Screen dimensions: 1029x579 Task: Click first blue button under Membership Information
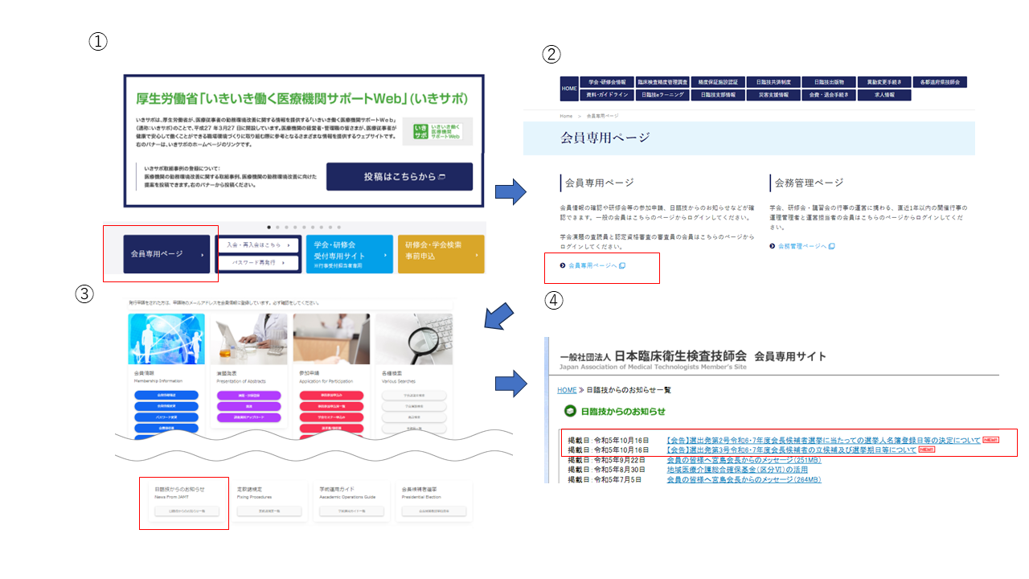[166, 396]
